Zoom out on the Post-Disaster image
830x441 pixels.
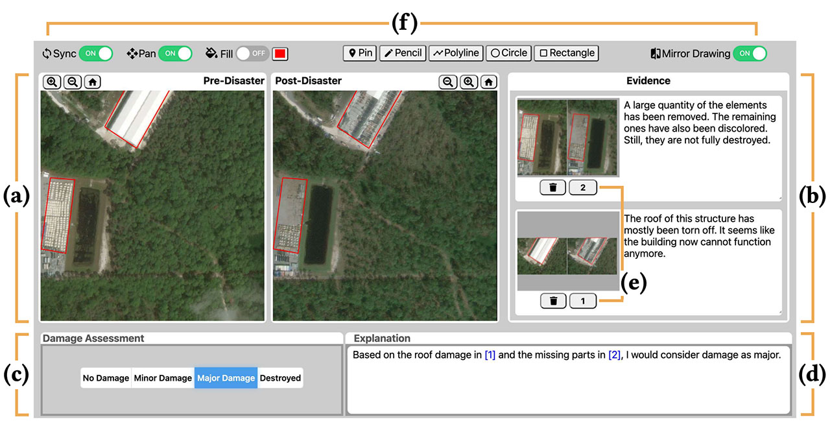click(448, 82)
